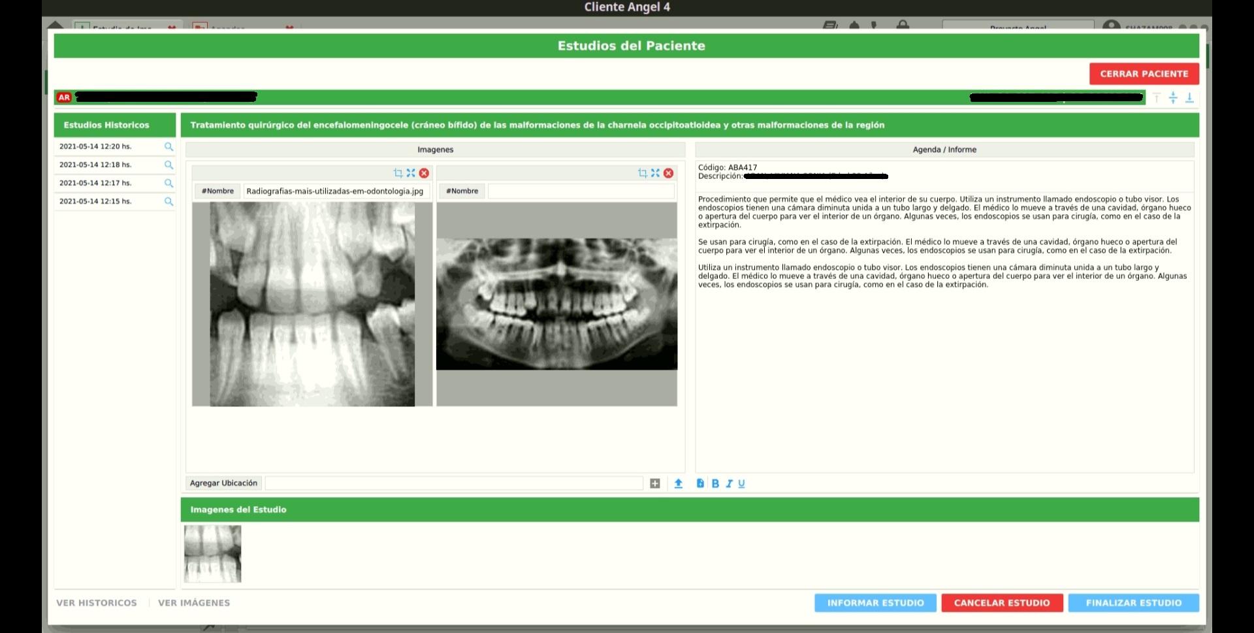
Task: Select the 2021-05-14 12:17 hs. historic entry
Action: point(95,184)
